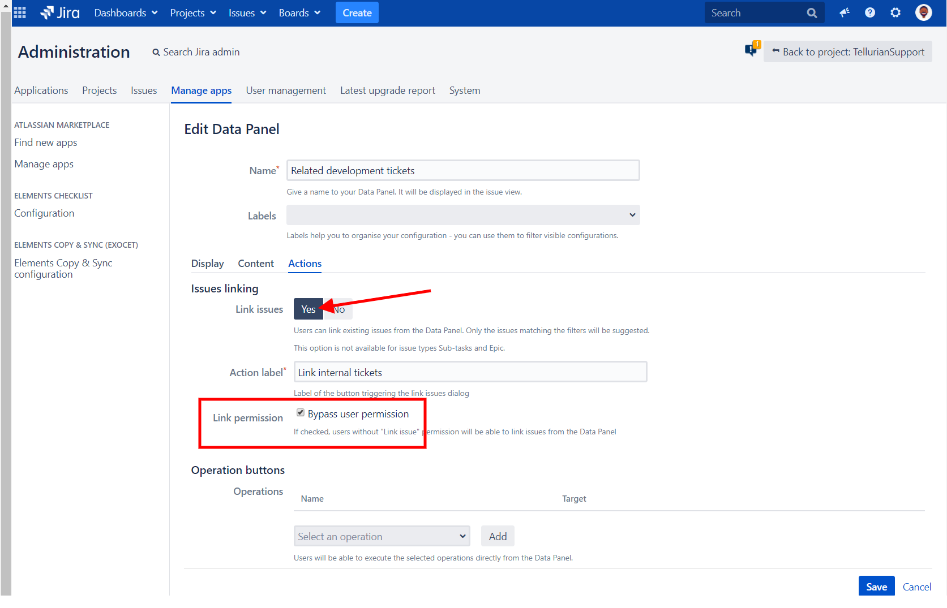This screenshot has height=608, width=947.
Task: Click the Jira logo
Action: [x=59, y=12]
